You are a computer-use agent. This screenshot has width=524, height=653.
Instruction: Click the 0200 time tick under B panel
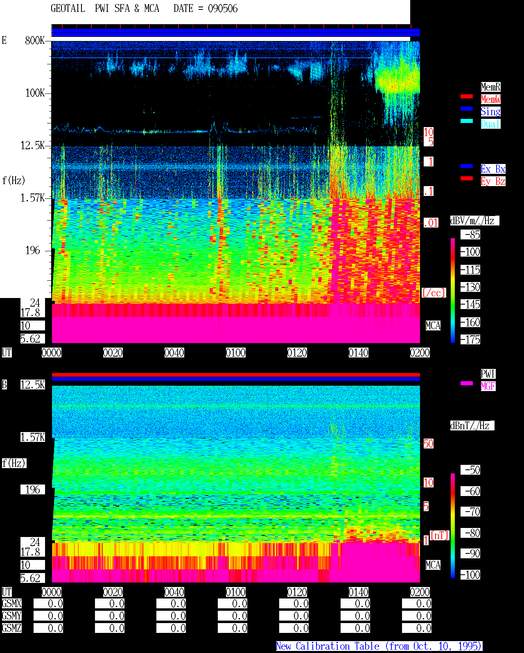[420, 592]
